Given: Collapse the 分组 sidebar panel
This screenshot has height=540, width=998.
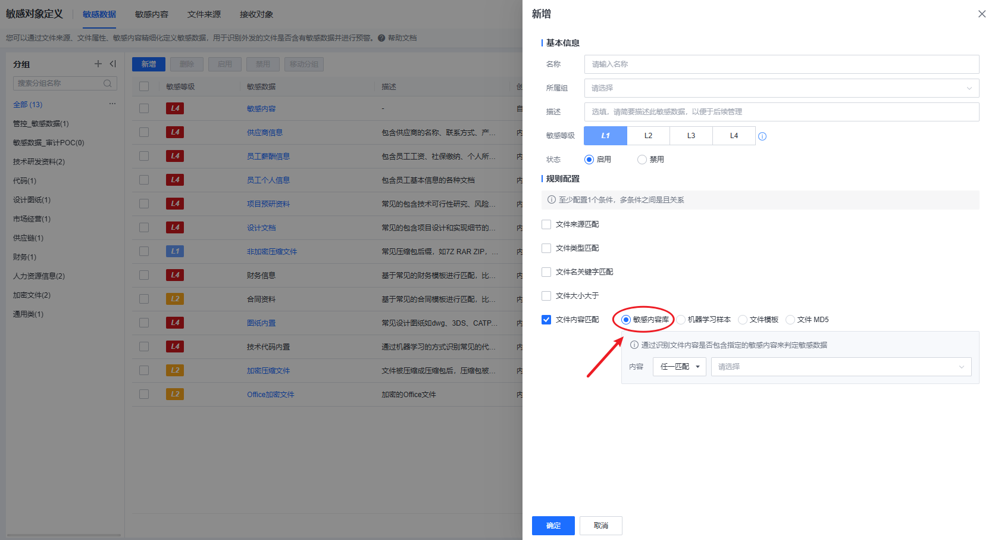Looking at the screenshot, I should click(x=112, y=64).
